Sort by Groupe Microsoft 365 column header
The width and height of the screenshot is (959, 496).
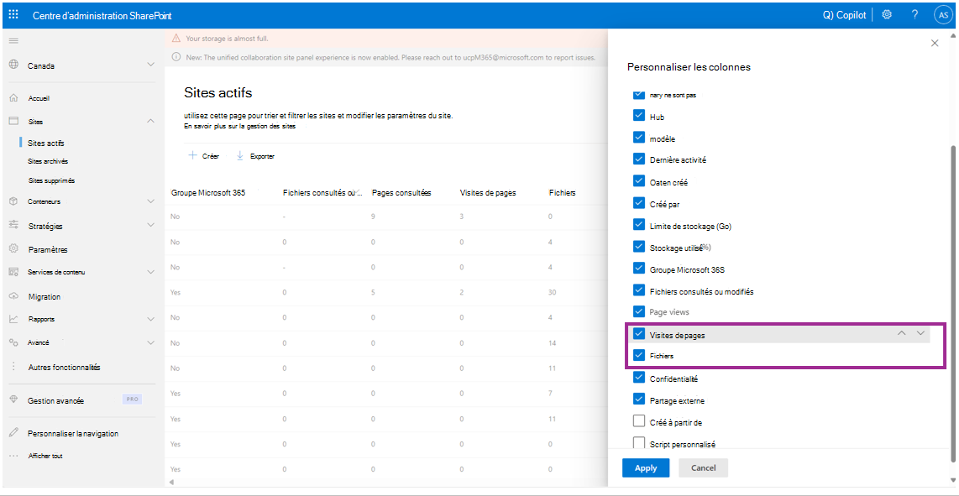tap(208, 193)
